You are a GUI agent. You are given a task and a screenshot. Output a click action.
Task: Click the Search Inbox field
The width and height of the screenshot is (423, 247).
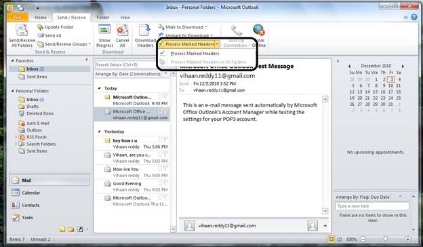[x=125, y=64]
